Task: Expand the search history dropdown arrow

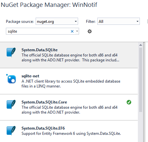Action: pos(77,31)
